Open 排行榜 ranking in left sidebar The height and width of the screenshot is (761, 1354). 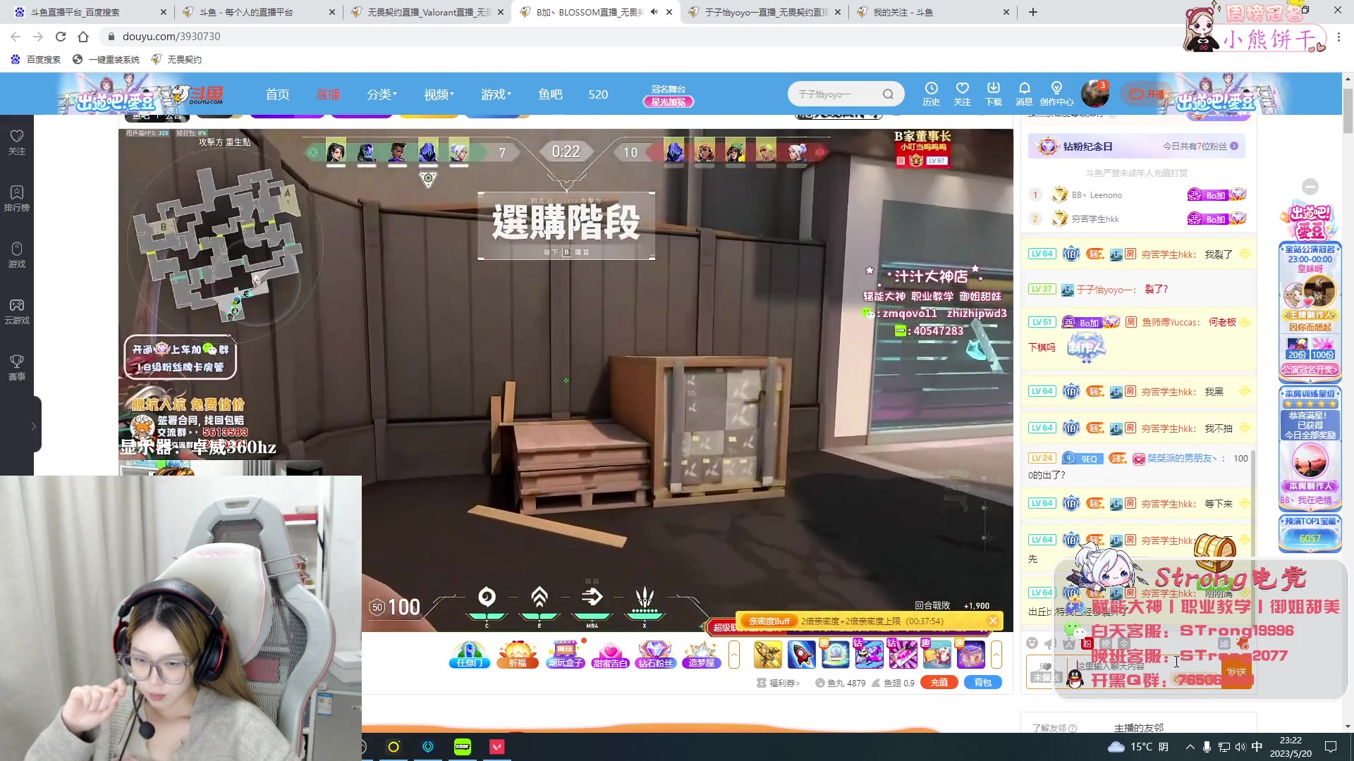17,198
